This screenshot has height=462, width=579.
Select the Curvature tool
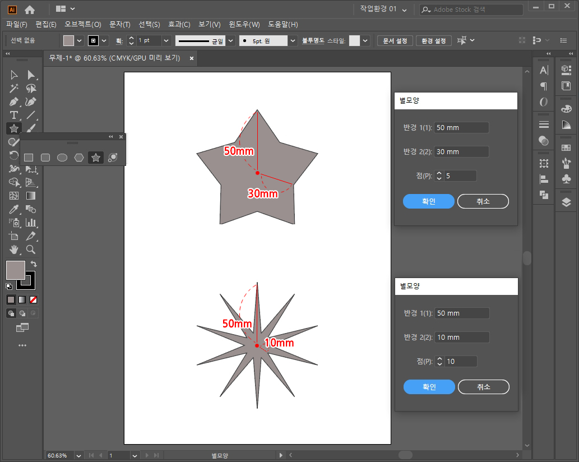pyautogui.click(x=31, y=101)
